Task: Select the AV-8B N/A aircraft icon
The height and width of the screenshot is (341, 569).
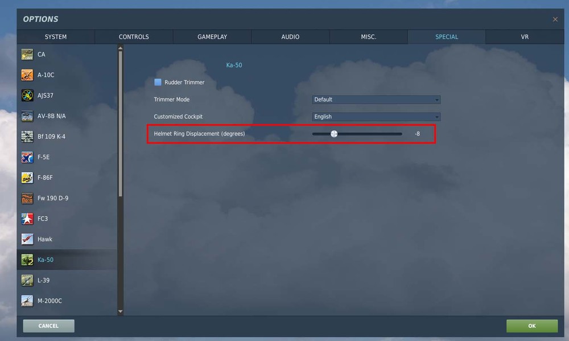Action: (27, 116)
